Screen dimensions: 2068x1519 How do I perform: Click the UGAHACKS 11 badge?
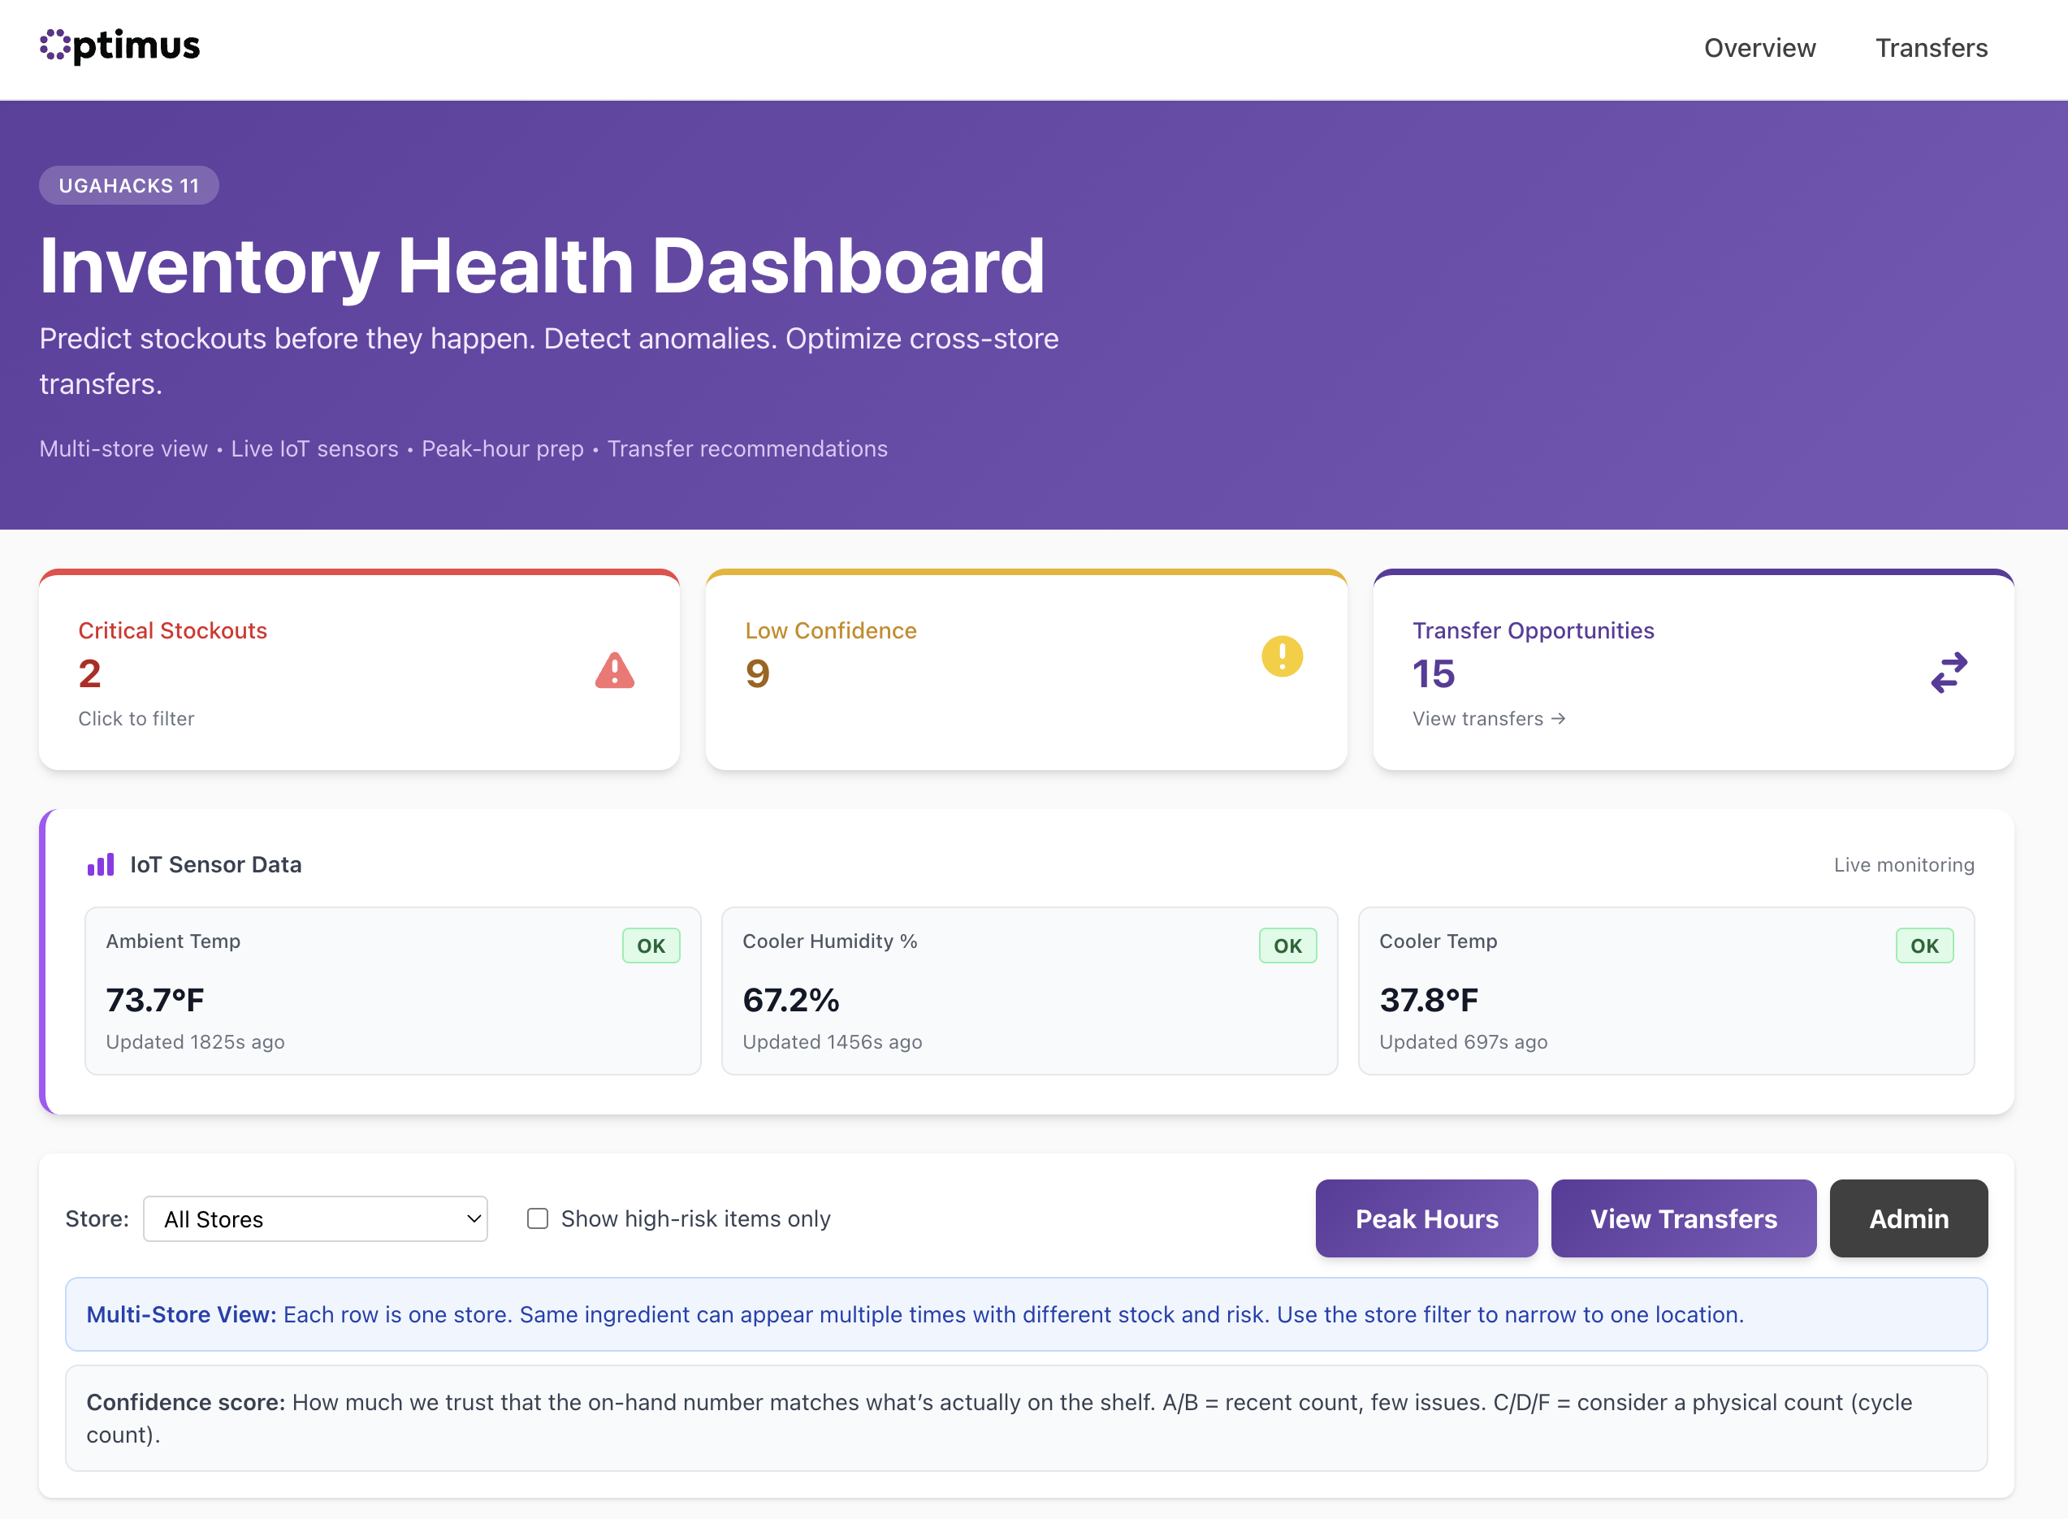128,186
